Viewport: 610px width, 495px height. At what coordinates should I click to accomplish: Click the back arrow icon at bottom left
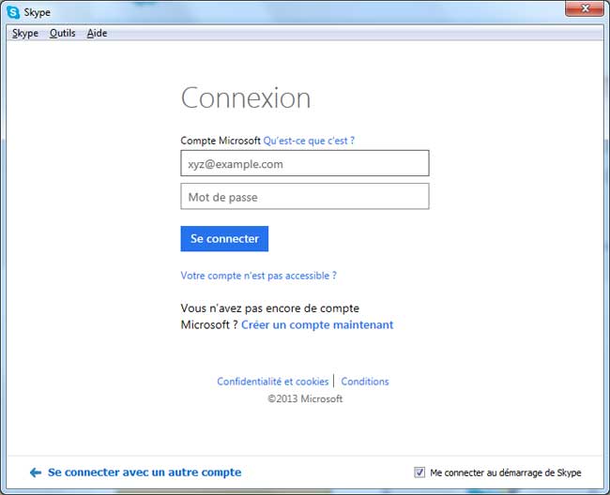[x=36, y=472]
